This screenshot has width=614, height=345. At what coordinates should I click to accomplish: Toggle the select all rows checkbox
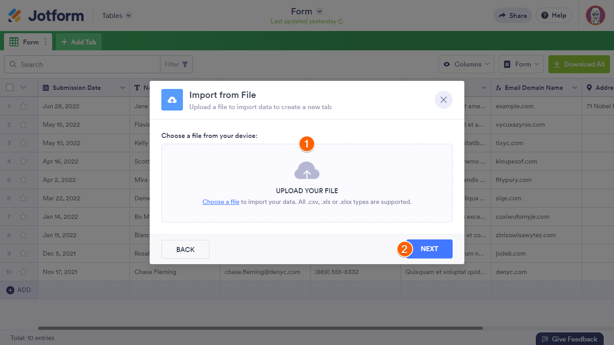coord(9,88)
